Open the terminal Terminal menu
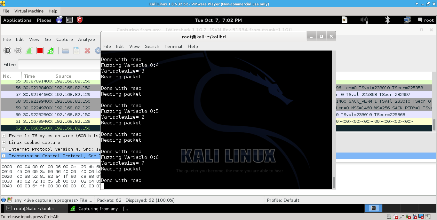Screen dimensions: 437x220 pyautogui.click(x=173, y=46)
